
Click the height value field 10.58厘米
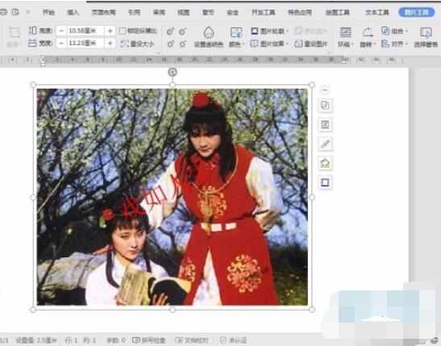point(85,31)
